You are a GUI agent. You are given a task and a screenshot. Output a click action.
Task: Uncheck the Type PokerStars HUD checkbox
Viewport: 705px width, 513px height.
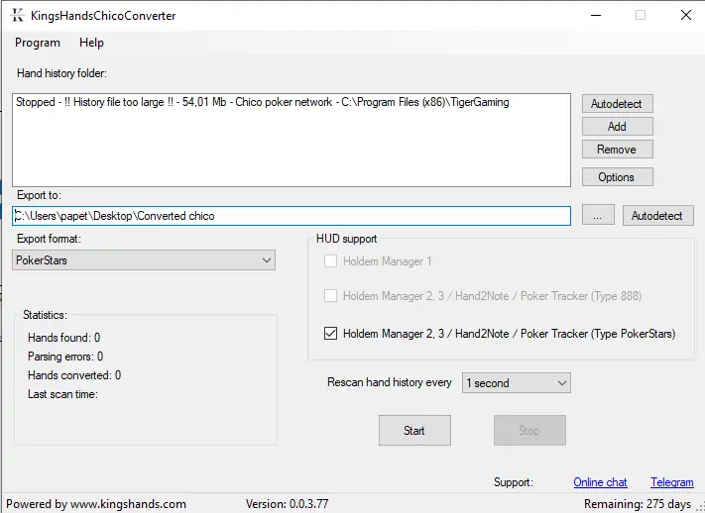331,334
